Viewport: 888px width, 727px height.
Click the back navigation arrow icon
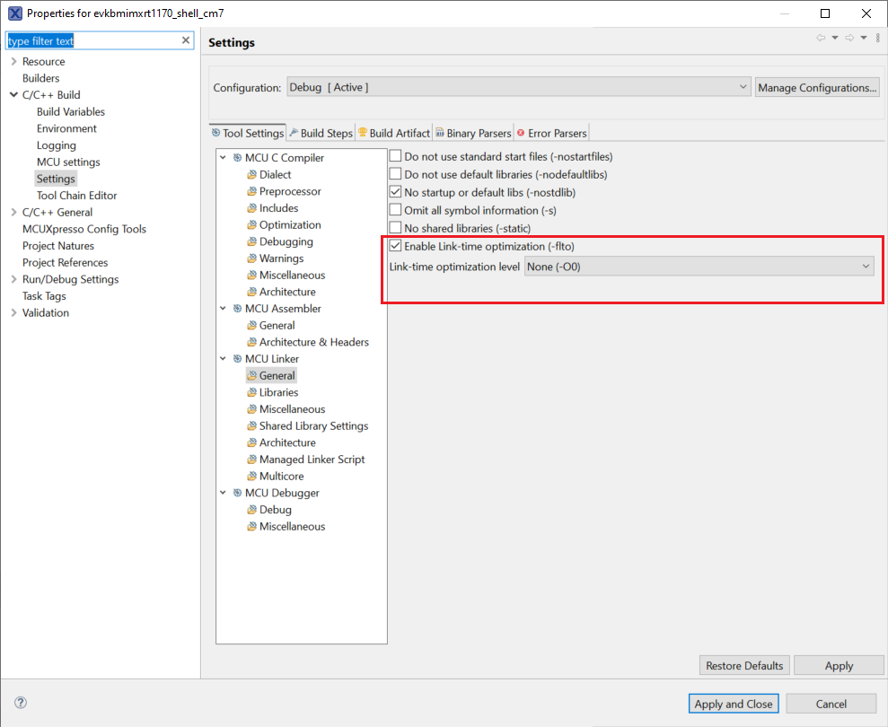pos(820,38)
